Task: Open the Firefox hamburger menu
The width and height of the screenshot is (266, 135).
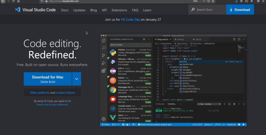Action: coord(263,1)
